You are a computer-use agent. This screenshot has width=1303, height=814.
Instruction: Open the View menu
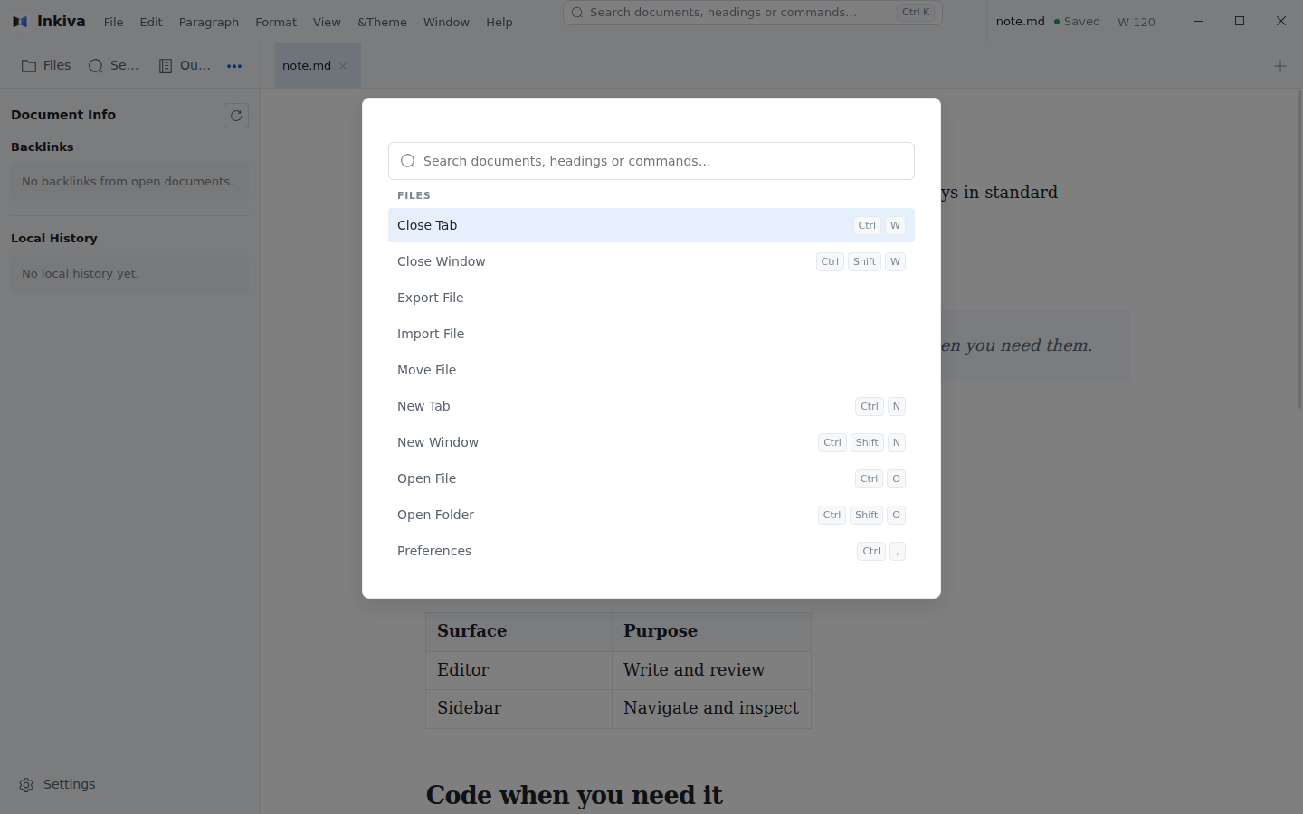[x=327, y=22]
